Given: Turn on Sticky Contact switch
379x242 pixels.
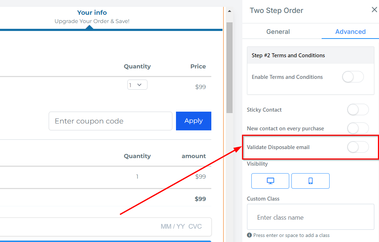Looking at the screenshot, I should click(358, 110).
